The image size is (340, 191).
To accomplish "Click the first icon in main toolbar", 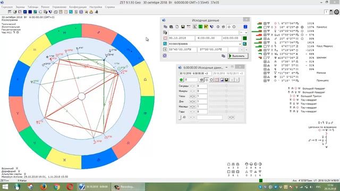I will point(10,12).
